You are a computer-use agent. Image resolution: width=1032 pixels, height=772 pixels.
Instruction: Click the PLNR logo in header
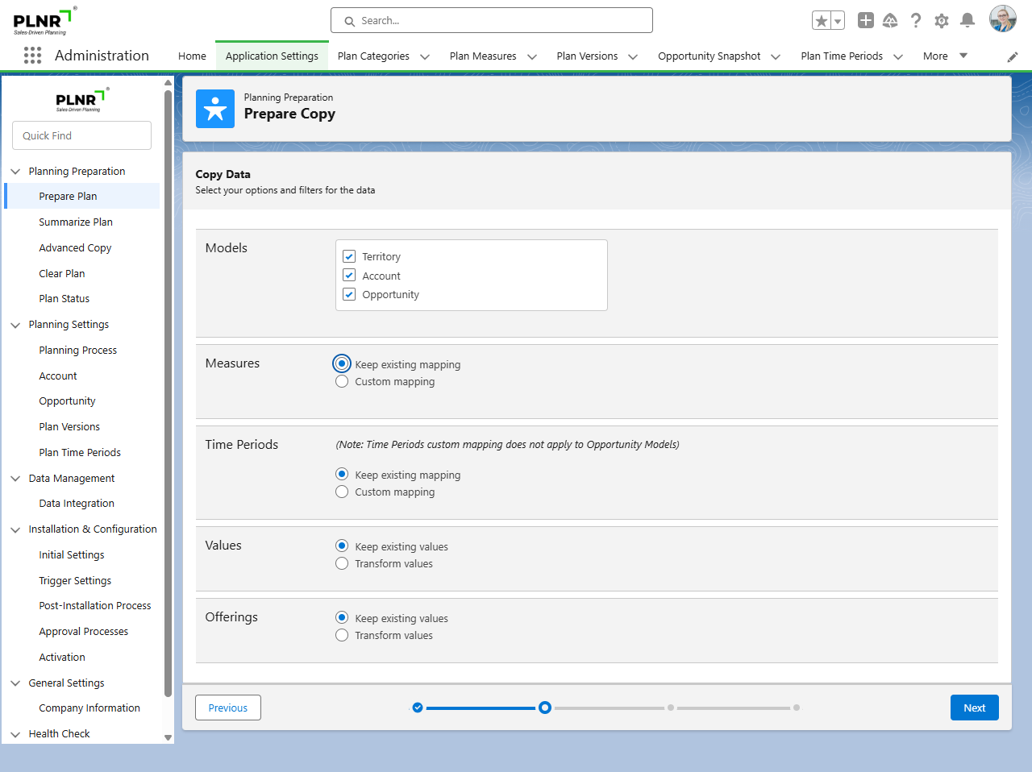[x=45, y=21]
